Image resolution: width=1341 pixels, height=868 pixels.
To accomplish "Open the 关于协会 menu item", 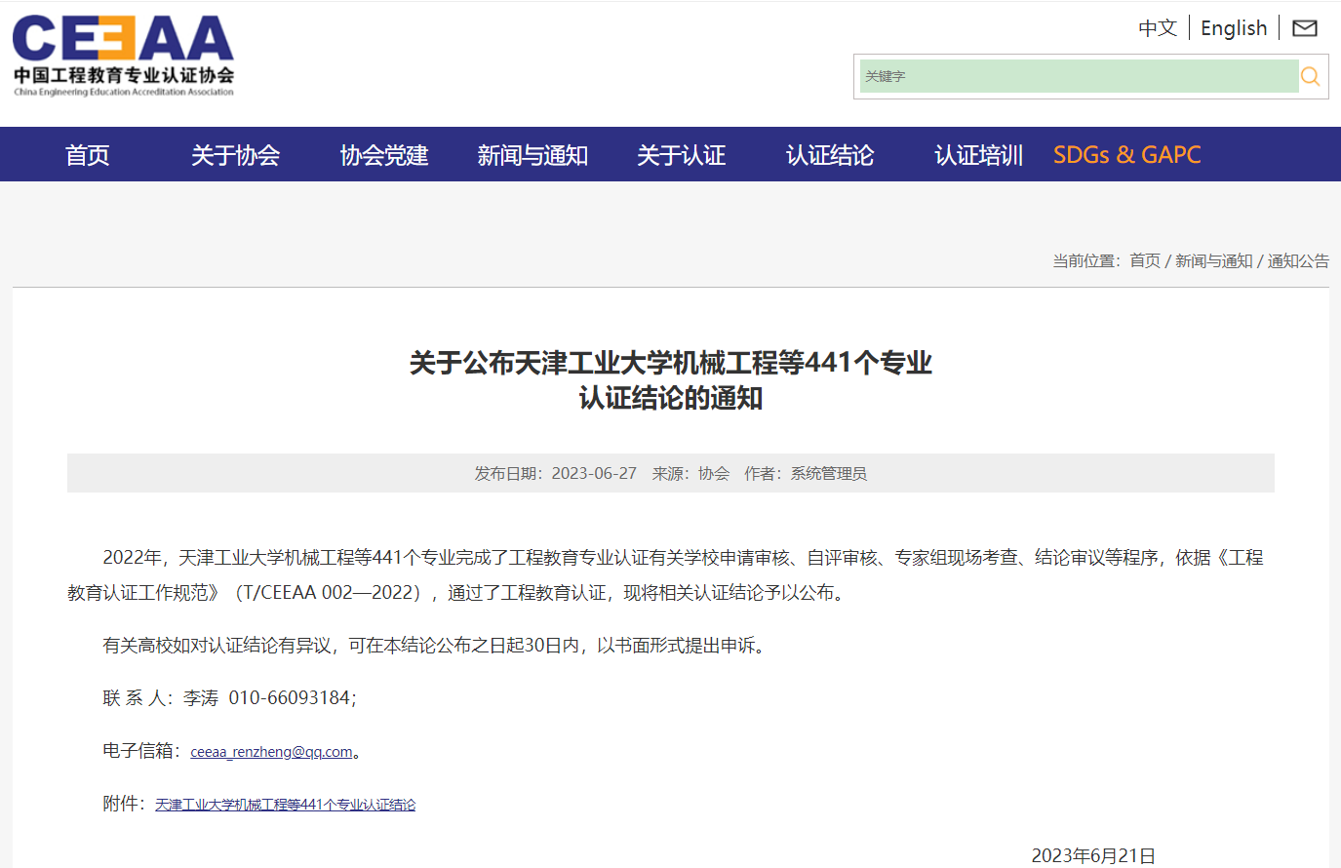I will pos(235,155).
